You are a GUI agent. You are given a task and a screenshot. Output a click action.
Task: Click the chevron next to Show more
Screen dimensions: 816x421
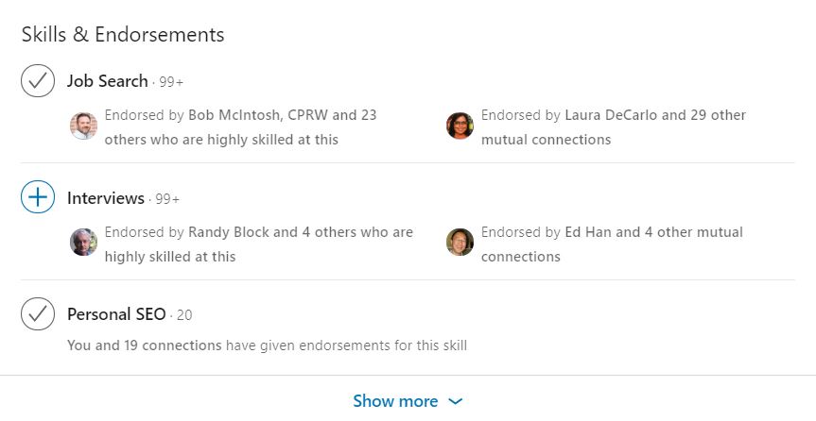tap(456, 401)
